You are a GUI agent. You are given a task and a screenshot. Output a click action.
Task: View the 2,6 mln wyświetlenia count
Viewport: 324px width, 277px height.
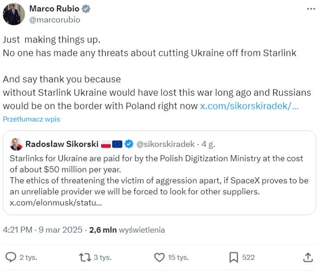point(127,230)
